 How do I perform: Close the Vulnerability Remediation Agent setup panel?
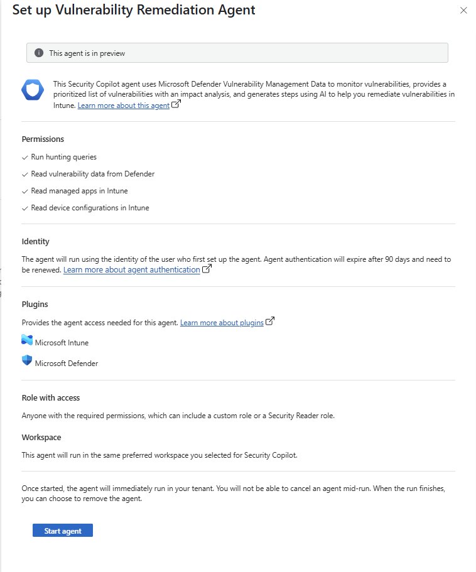[x=463, y=10]
